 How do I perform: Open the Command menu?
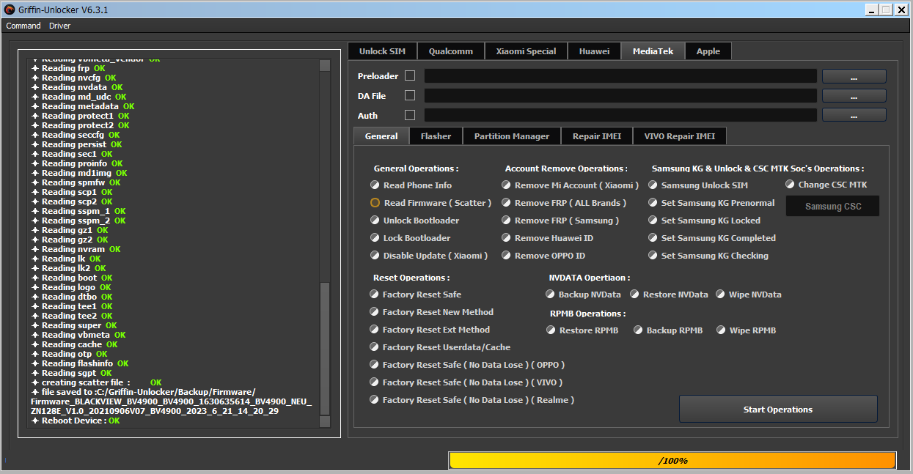point(23,26)
